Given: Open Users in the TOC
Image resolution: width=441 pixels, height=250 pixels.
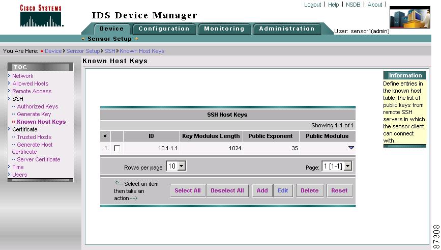Looking at the screenshot, I should (x=20, y=175).
